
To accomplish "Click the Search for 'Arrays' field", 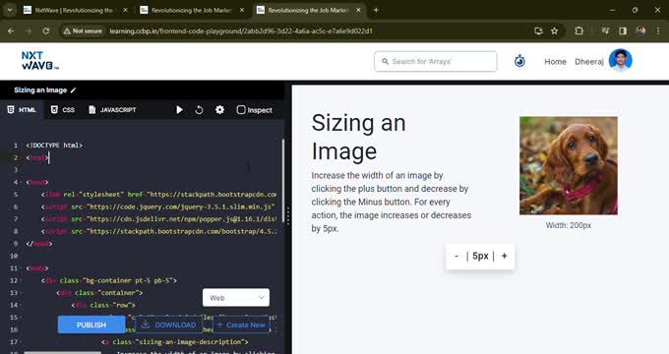I will (x=436, y=61).
